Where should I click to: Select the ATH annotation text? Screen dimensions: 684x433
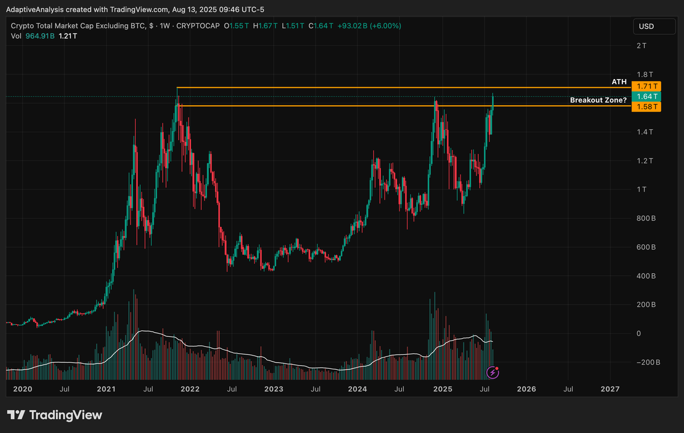point(619,82)
